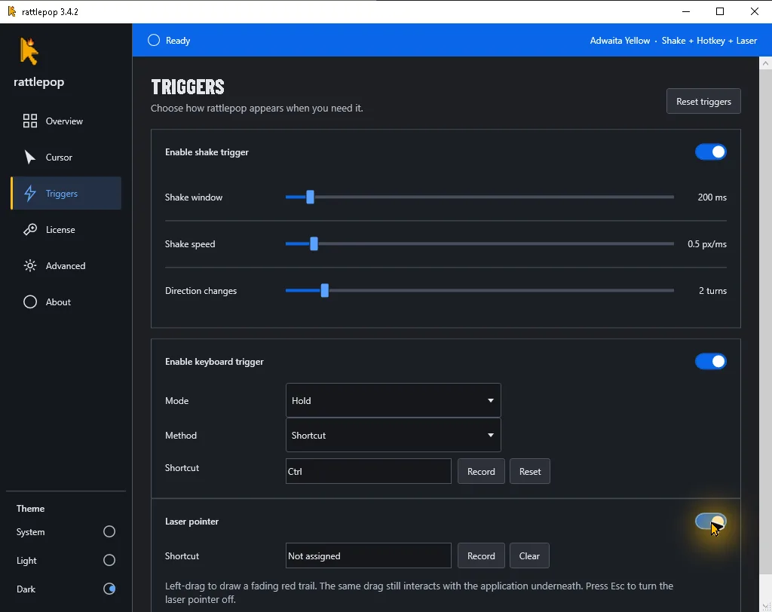772x612 pixels.
Task: Click the Shake window slider handle
Action: click(x=310, y=197)
